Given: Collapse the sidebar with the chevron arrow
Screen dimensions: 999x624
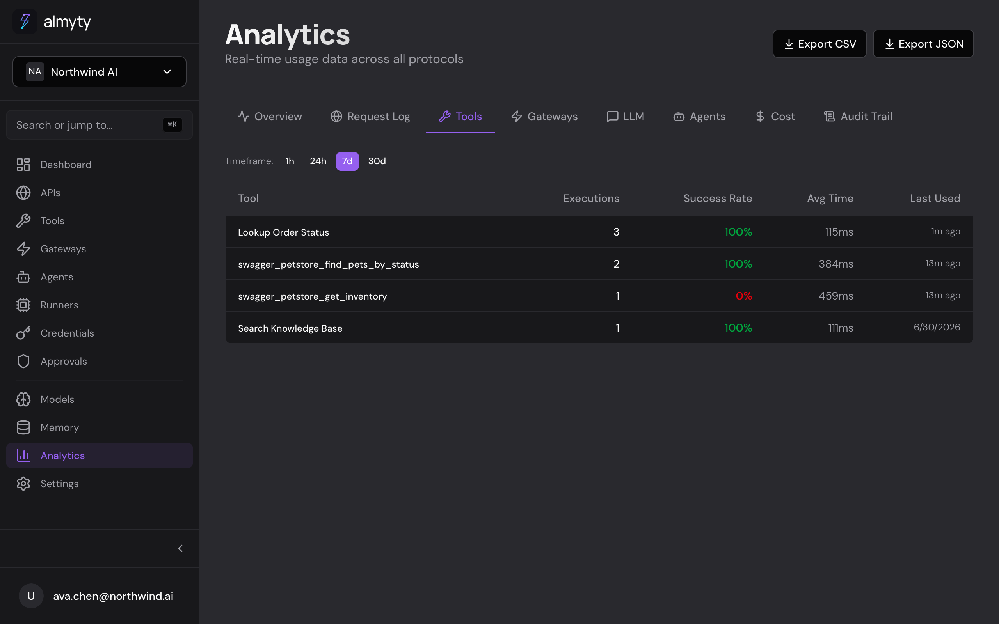Looking at the screenshot, I should (180, 548).
